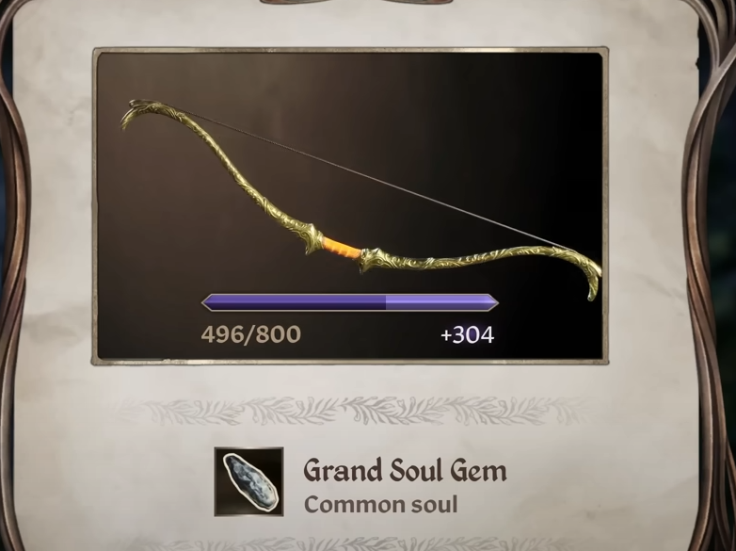Click the +304 recharge amount
The height and width of the screenshot is (551, 736).
click(x=468, y=335)
